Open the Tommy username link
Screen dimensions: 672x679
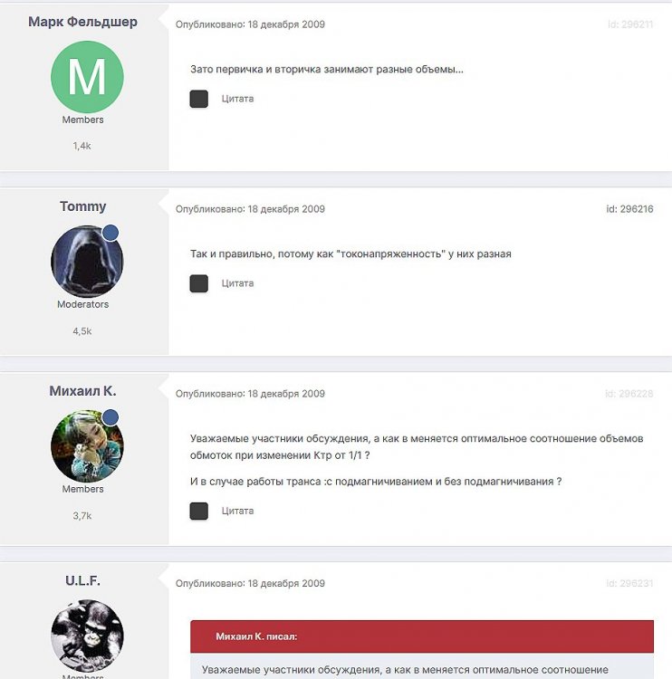click(x=82, y=206)
